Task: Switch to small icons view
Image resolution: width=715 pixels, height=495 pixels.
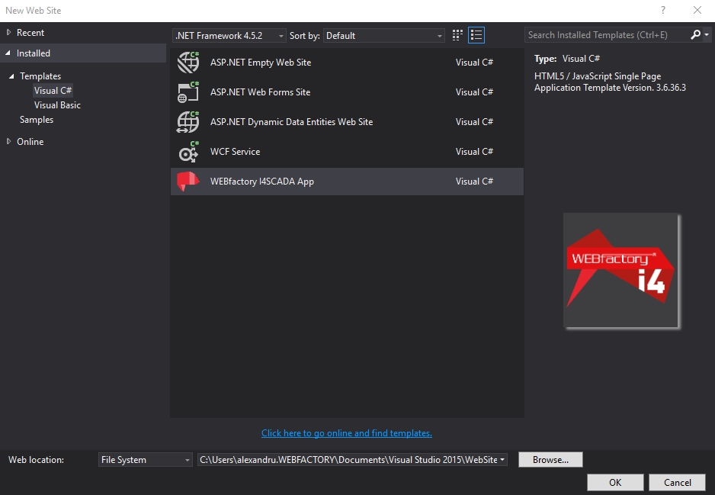Action: [x=457, y=35]
